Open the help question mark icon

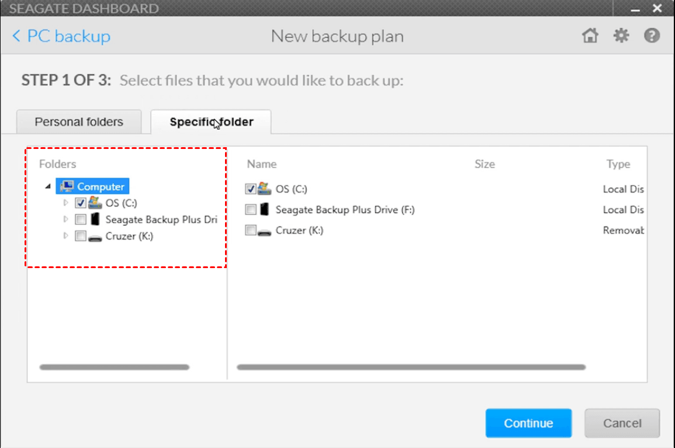tap(652, 36)
